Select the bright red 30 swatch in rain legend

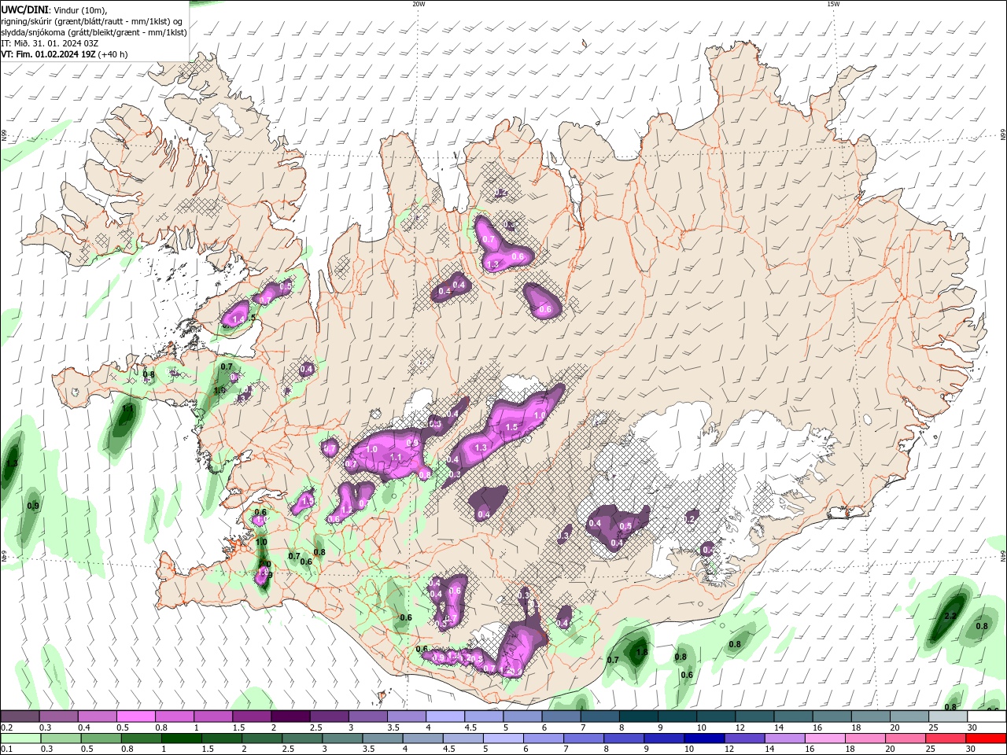(987, 738)
